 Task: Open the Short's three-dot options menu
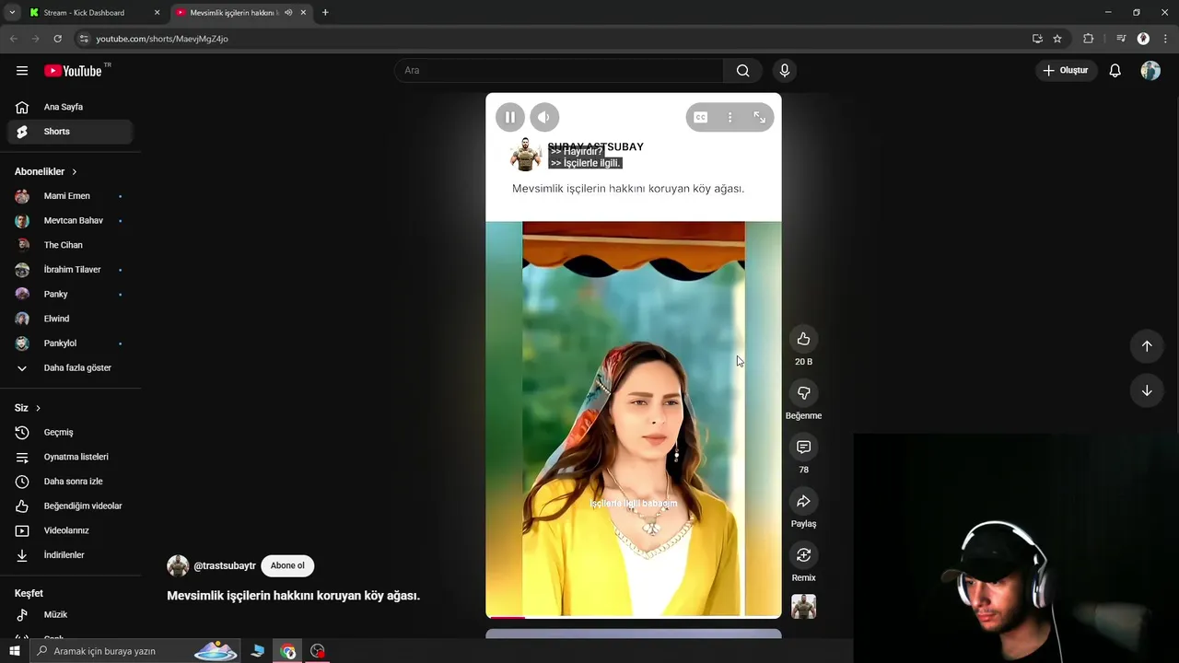point(730,117)
